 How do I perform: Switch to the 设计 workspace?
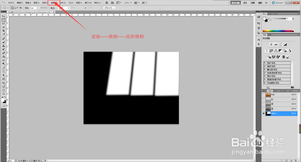(245, 3)
